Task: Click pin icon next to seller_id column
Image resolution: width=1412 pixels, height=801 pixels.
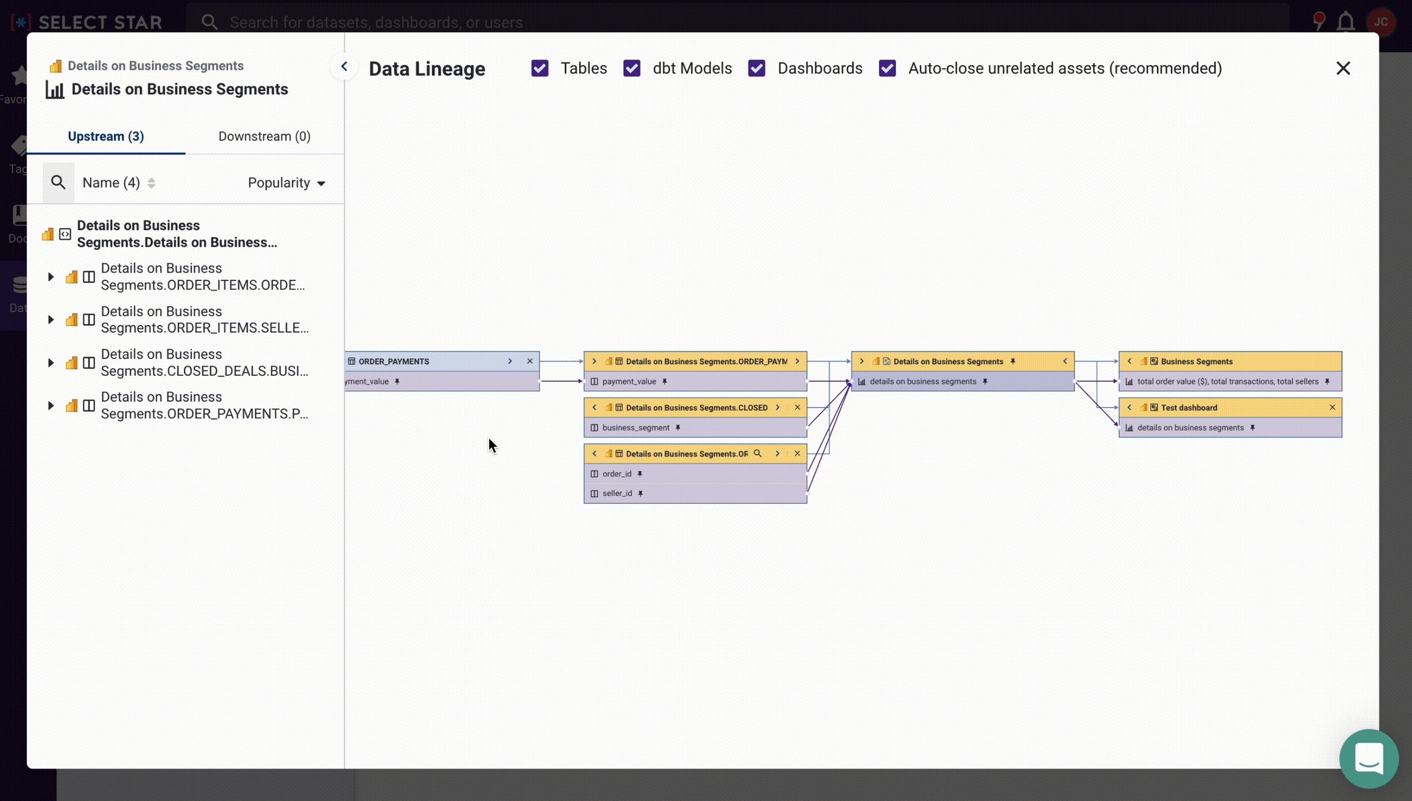Action: (x=640, y=493)
